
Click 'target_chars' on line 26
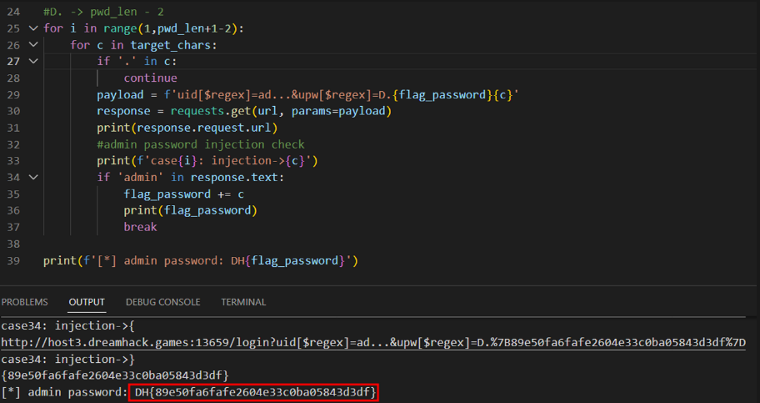[x=170, y=45]
